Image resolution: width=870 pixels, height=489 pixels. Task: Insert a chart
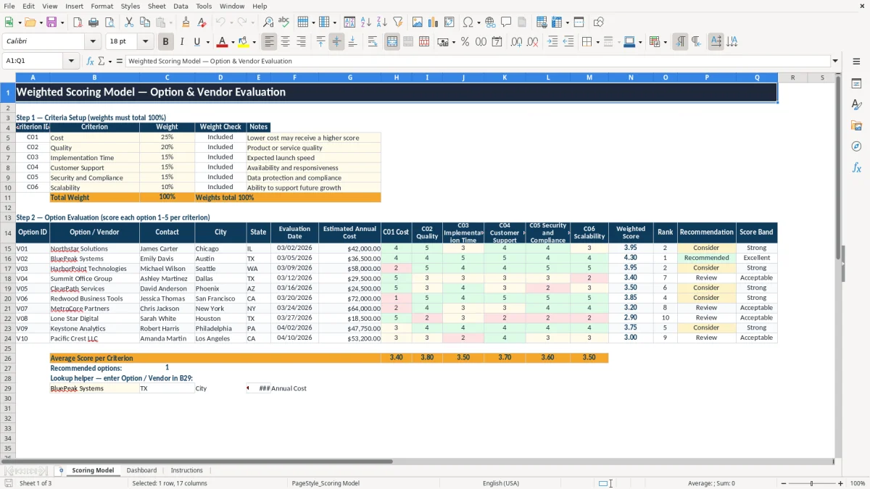(x=434, y=22)
